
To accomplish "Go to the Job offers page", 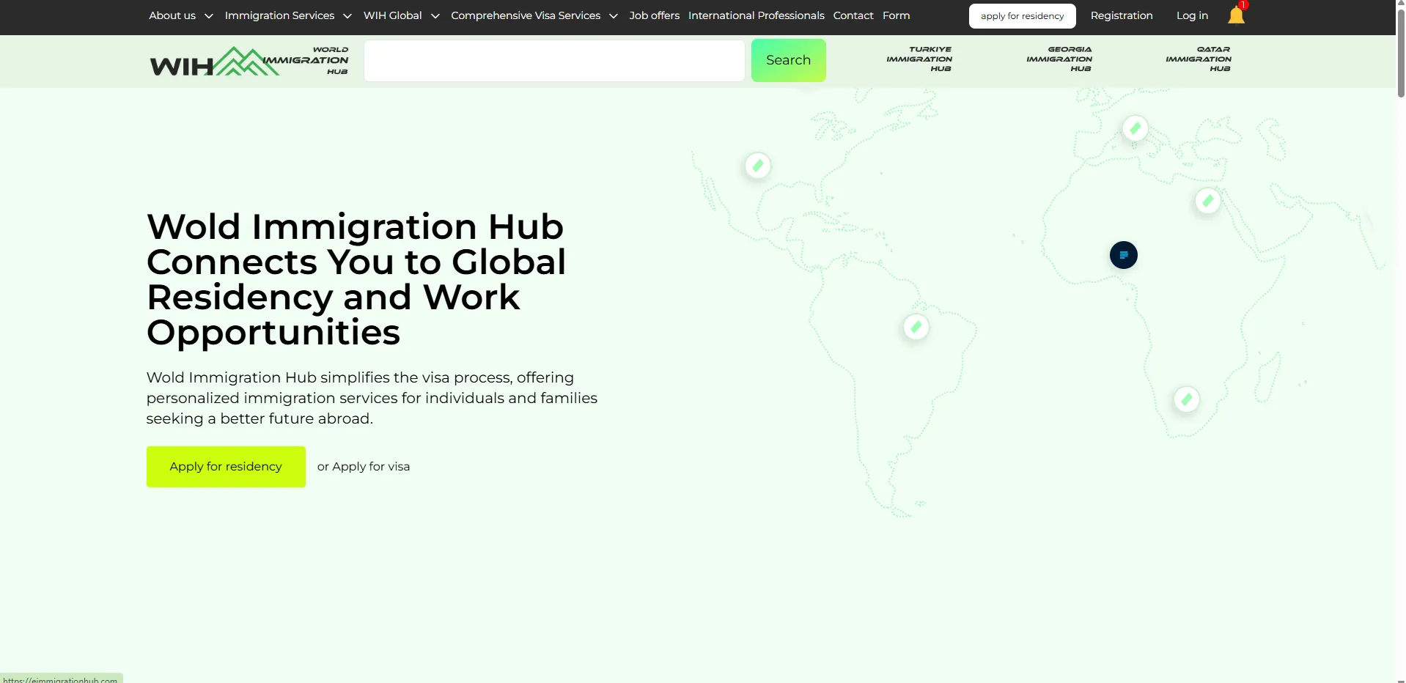I will (x=654, y=15).
